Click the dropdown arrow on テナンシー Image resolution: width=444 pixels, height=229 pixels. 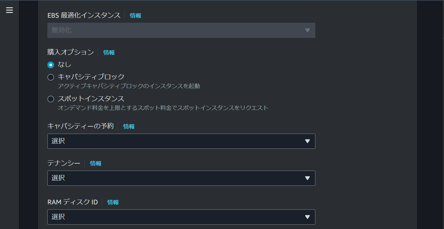(x=307, y=178)
